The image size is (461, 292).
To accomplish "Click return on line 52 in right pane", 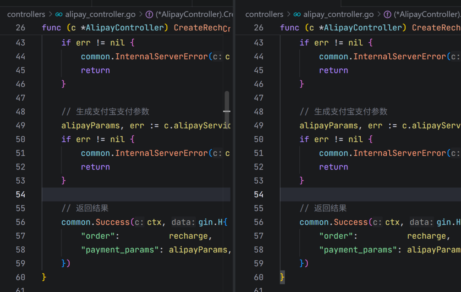I will tap(333, 167).
